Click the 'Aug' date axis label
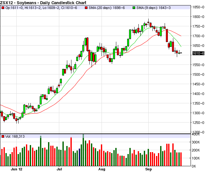Screen dimensions: 205x172 (x=102, y=169)
